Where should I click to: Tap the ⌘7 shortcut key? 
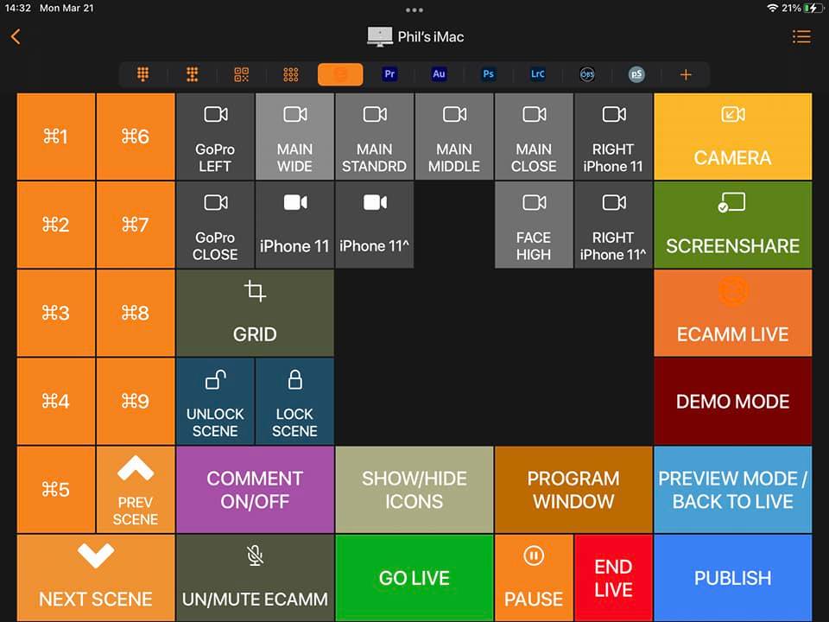136,225
